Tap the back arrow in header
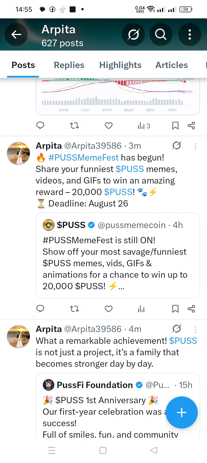The height and width of the screenshot is (463, 207). click(16, 34)
